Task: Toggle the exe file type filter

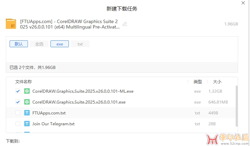Action: (60, 44)
